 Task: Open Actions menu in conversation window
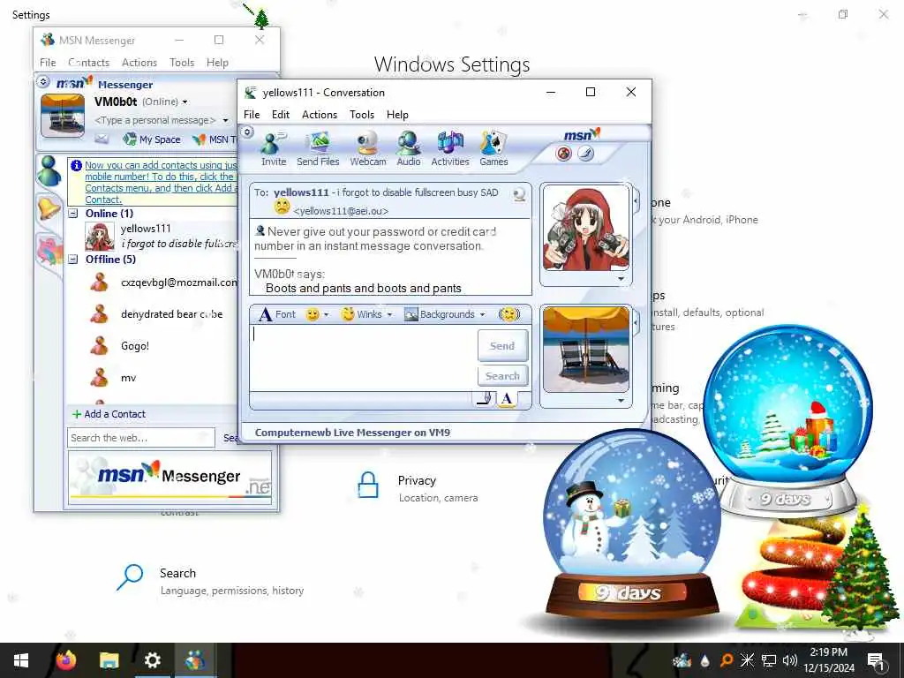click(x=320, y=115)
